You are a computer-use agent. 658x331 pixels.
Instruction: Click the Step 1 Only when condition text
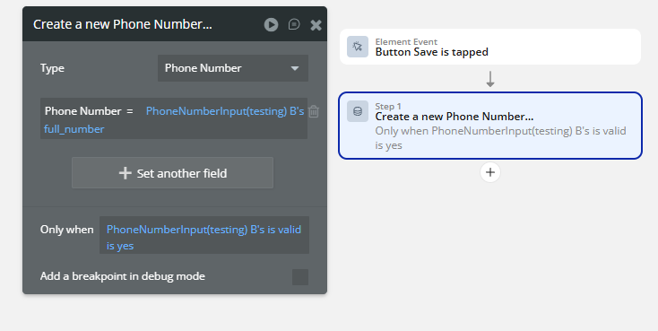[x=500, y=138]
